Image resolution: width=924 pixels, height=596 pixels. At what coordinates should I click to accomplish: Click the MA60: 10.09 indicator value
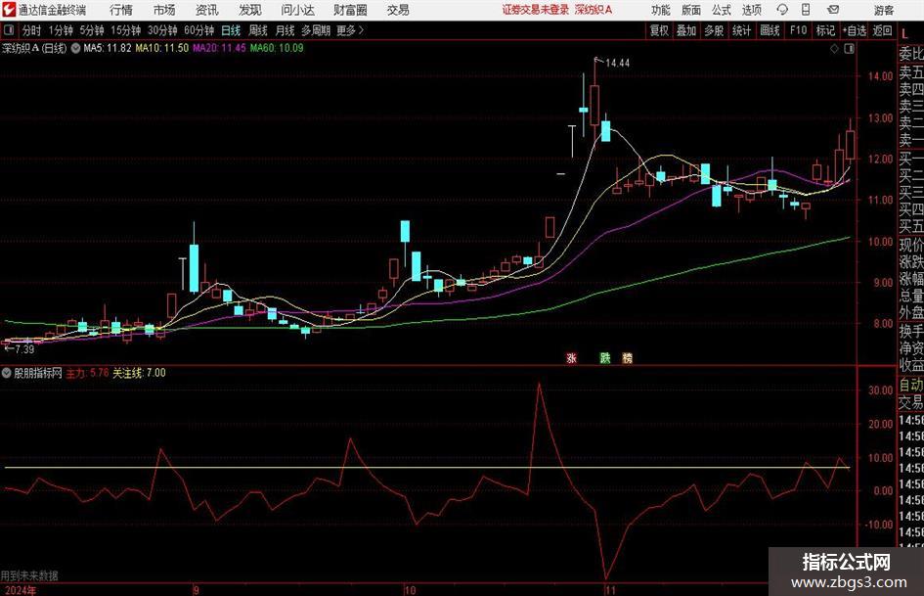(277, 48)
